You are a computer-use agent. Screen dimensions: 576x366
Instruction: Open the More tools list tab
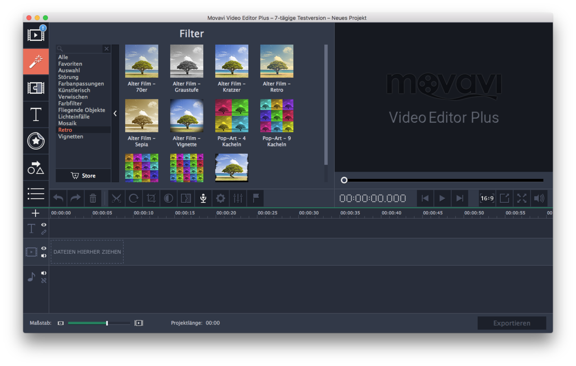tap(36, 193)
